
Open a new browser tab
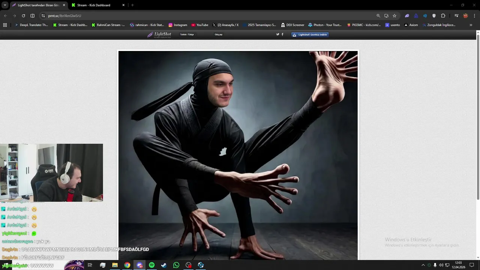click(132, 5)
